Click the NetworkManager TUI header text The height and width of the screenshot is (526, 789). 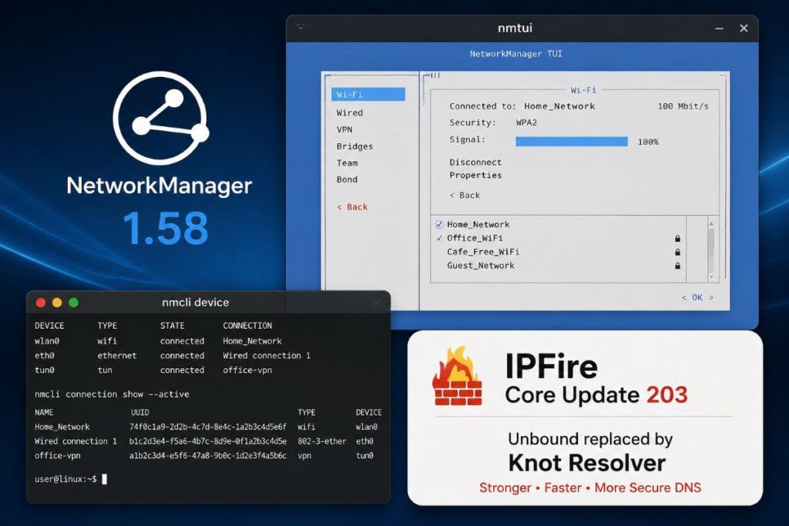click(515, 54)
